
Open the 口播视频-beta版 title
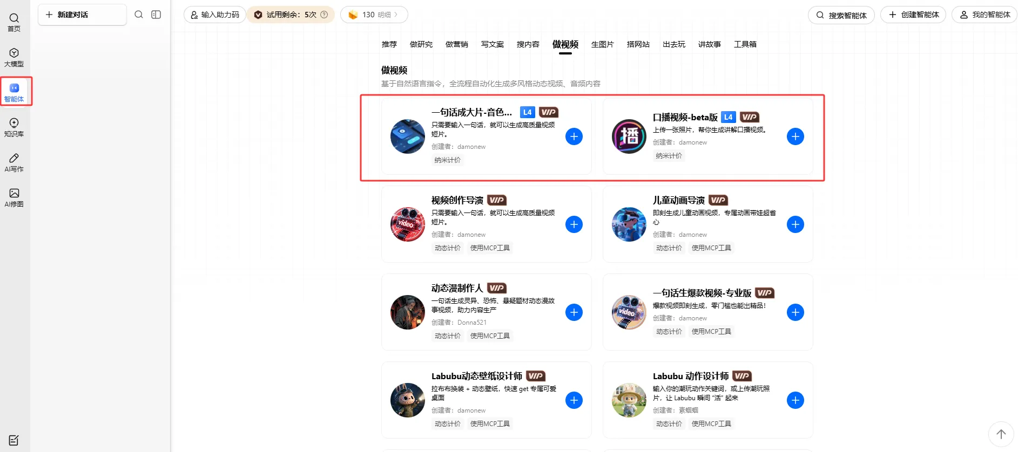685,117
